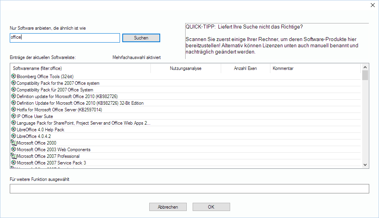Viewport: 379px width, 218px height.
Task: Click the Suchen search button
Action: (x=141, y=38)
